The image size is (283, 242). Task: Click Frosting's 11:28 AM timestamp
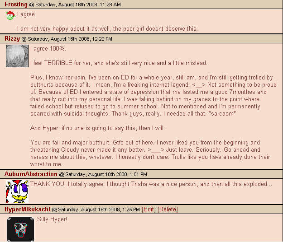click(78, 5)
